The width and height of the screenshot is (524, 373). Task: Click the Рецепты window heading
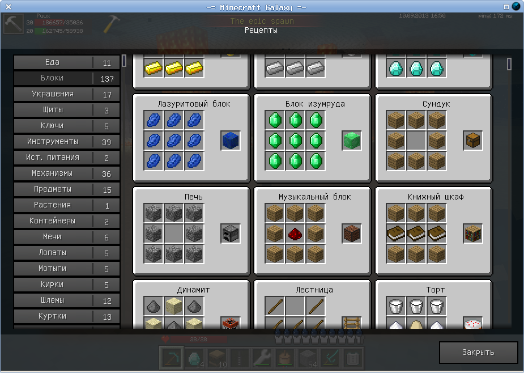click(x=261, y=31)
